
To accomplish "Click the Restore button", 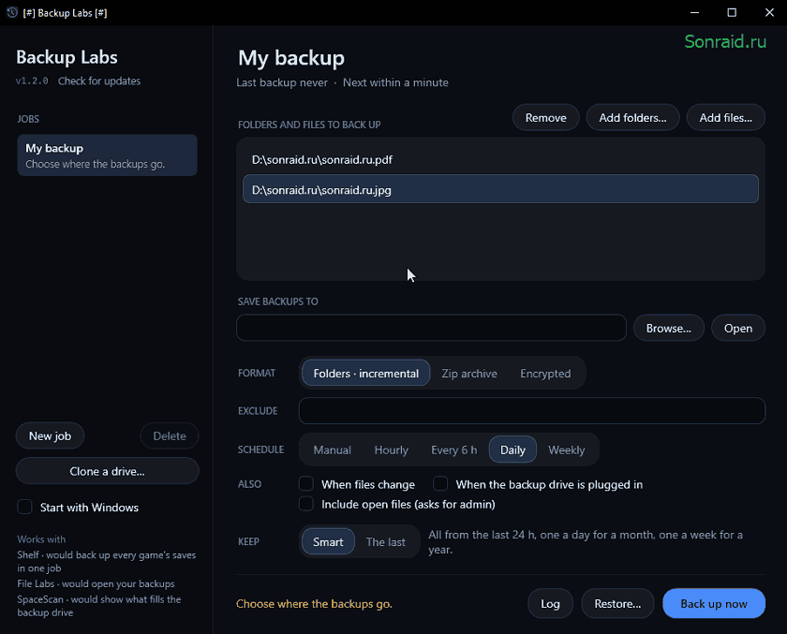I will tap(617, 603).
